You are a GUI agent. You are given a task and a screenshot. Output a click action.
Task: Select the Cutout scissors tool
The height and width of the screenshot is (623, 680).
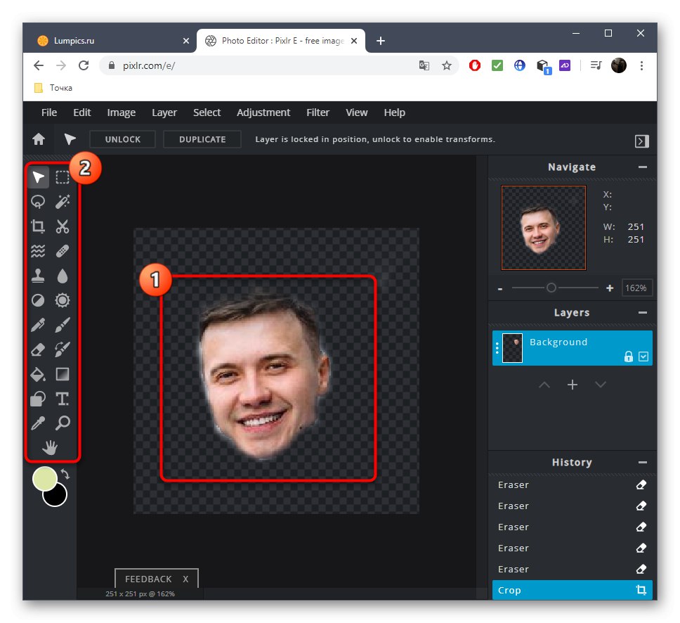pos(63,226)
